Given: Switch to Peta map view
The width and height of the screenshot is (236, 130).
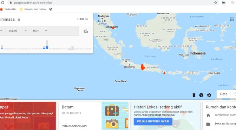Looking at the screenshot, I should tap(224, 94).
